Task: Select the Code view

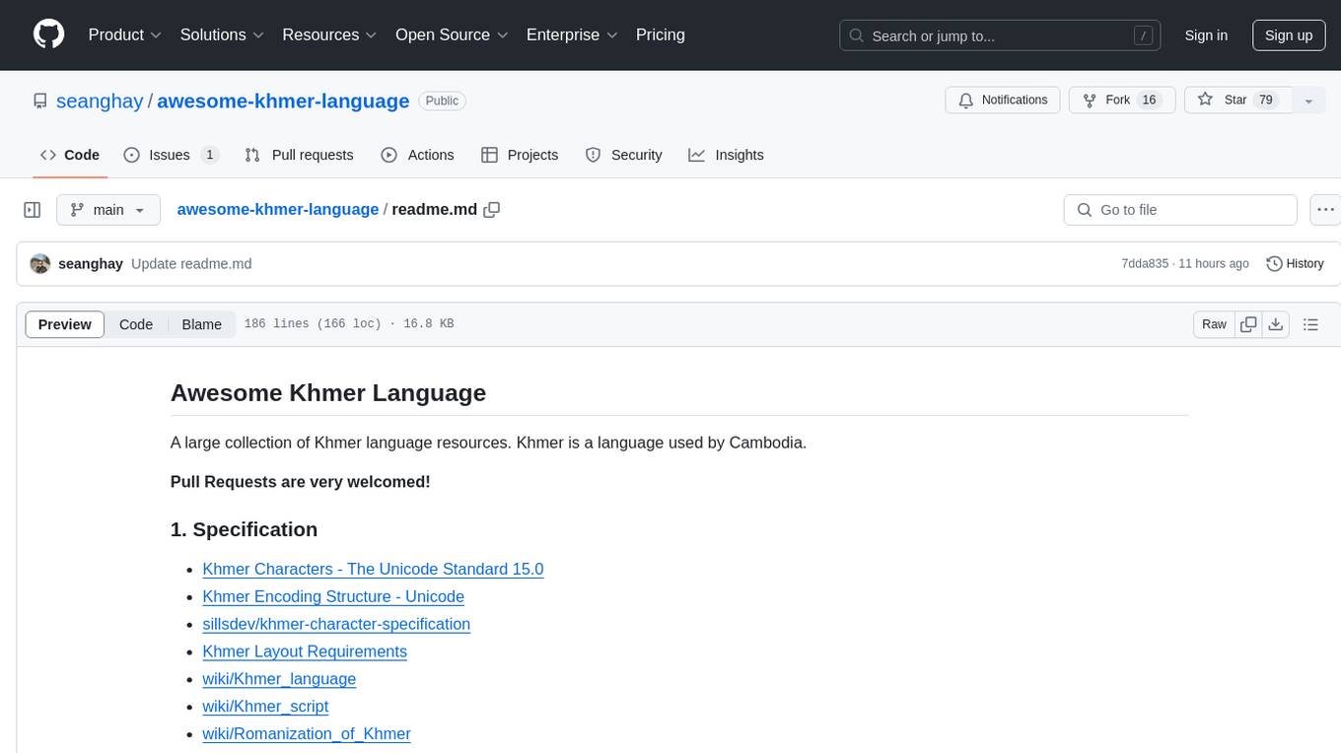Action: (136, 324)
